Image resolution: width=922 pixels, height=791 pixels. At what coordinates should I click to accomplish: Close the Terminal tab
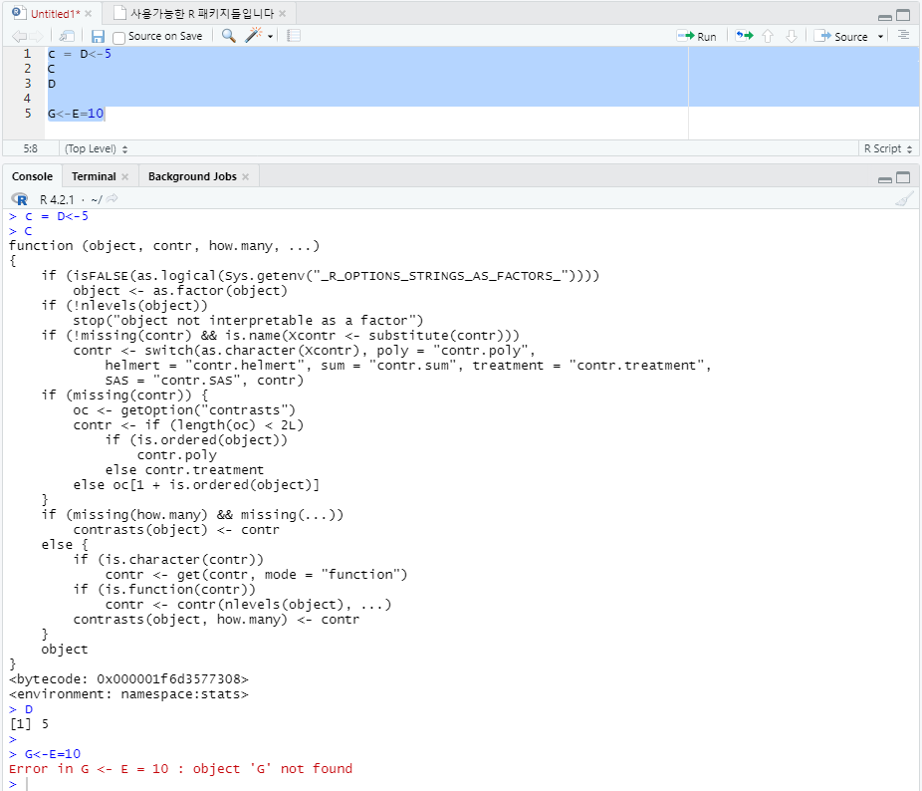coord(124,176)
